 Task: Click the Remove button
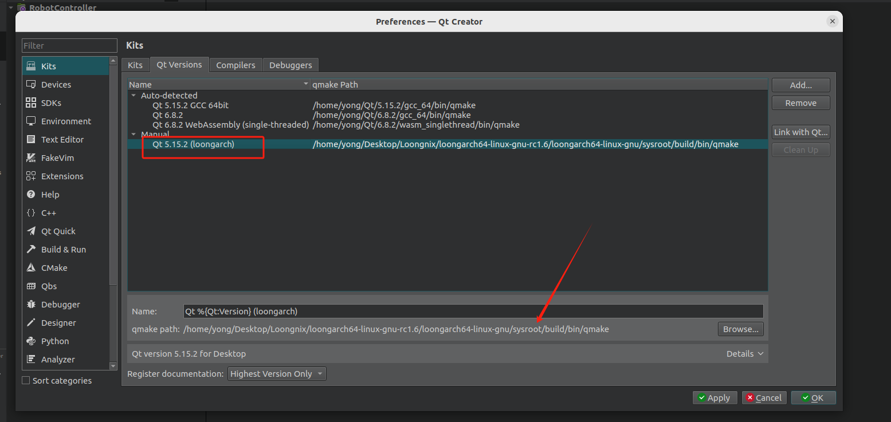pos(800,103)
